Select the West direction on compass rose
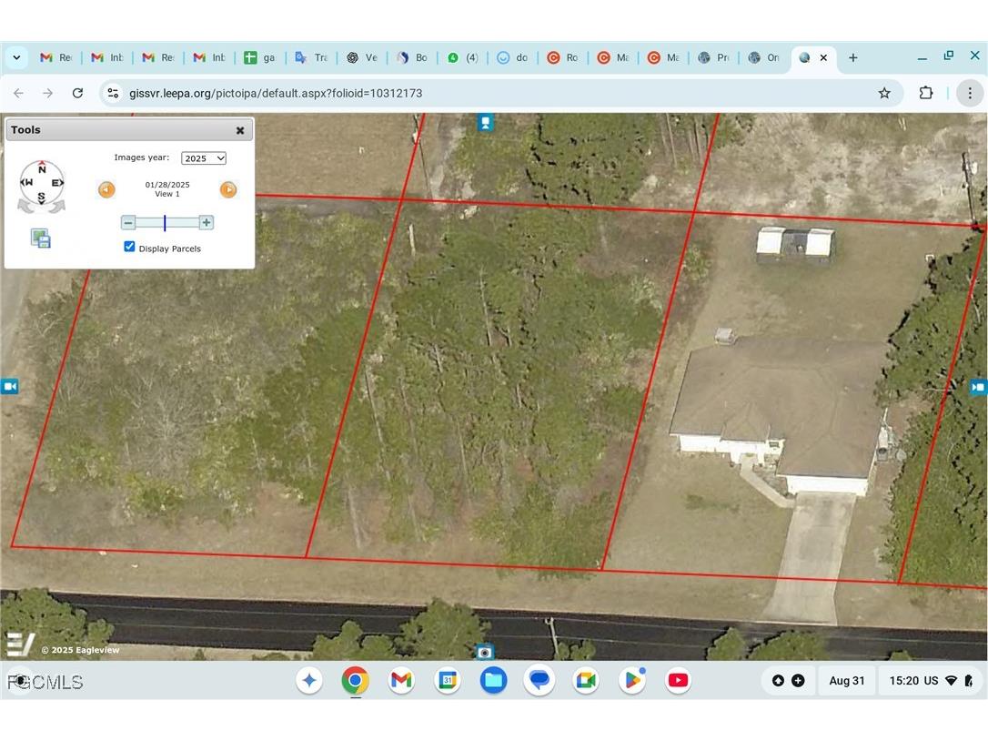 coord(27,182)
